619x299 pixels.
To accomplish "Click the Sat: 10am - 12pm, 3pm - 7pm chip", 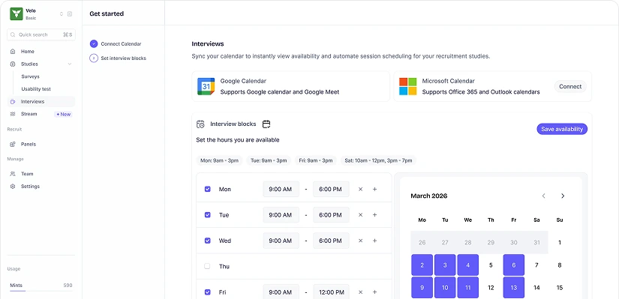I will [379, 160].
